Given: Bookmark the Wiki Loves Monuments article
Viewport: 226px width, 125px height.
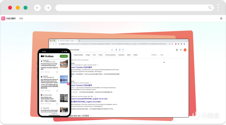Looking at the screenshot, I should tap(57, 91).
